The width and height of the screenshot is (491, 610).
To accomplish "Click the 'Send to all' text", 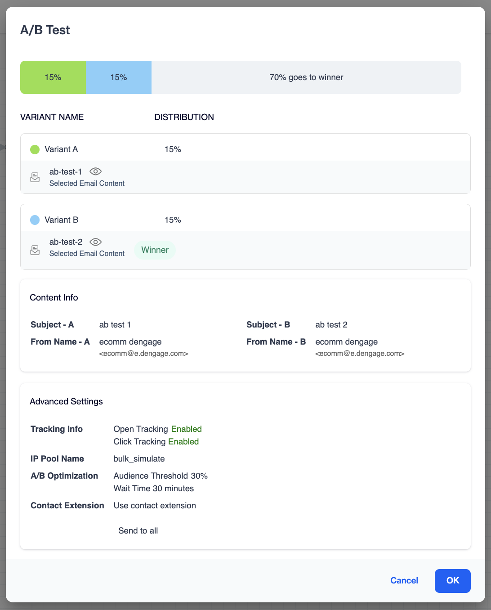I will (x=138, y=531).
